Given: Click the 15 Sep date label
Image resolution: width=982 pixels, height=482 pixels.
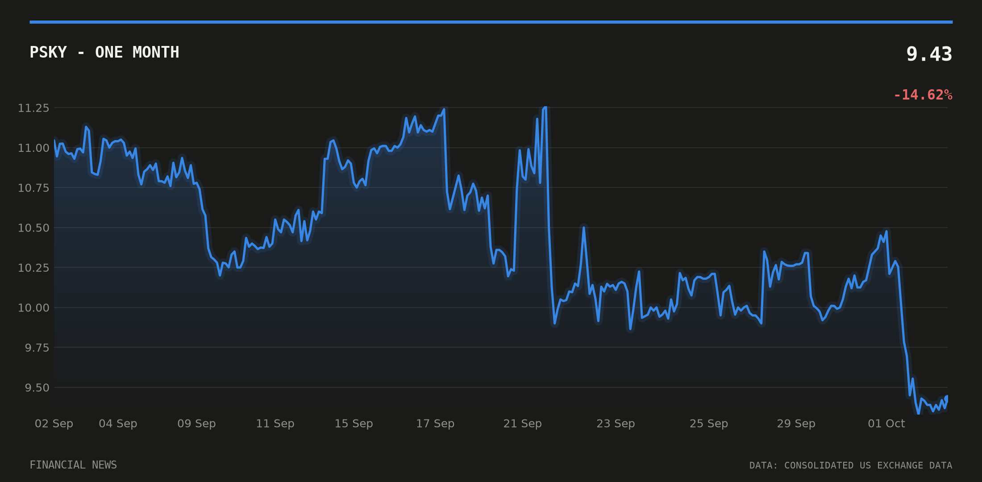Looking at the screenshot, I should (354, 424).
